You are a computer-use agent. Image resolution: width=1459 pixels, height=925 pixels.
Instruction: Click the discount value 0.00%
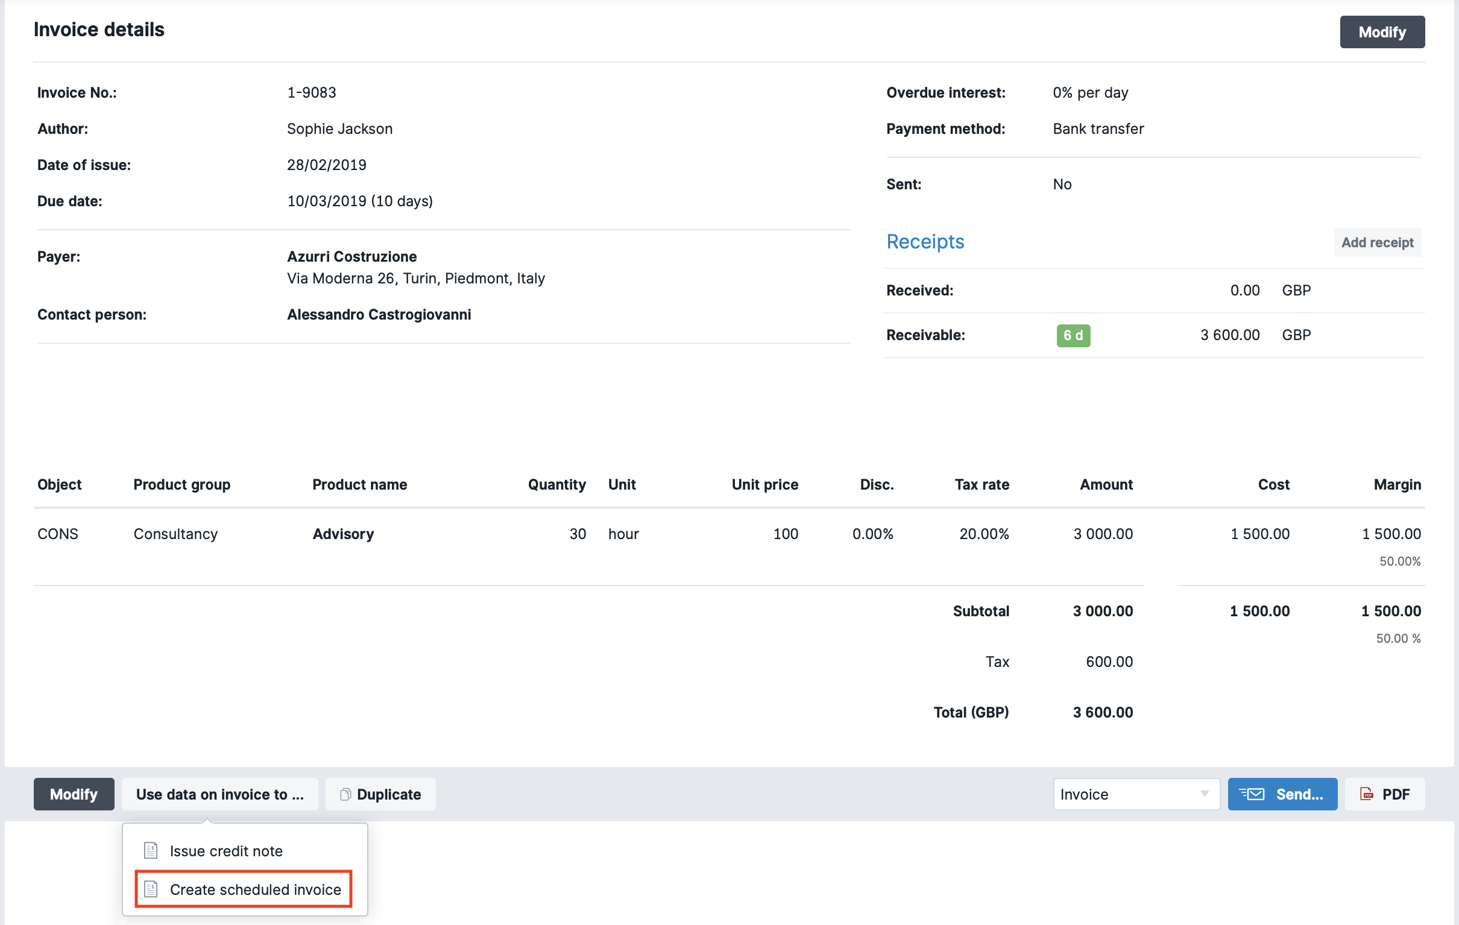point(873,534)
